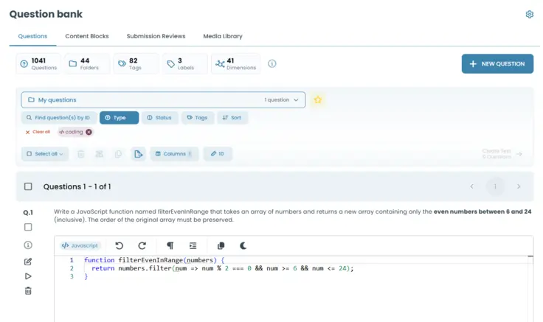
Task: Open the 3 Labels stat card
Action: (185, 63)
